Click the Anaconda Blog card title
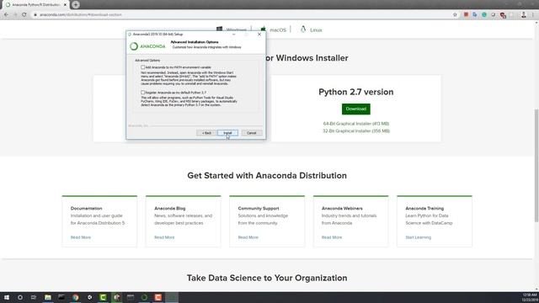Screen dimensions: 539x303 pyautogui.click(x=170, y=209)
